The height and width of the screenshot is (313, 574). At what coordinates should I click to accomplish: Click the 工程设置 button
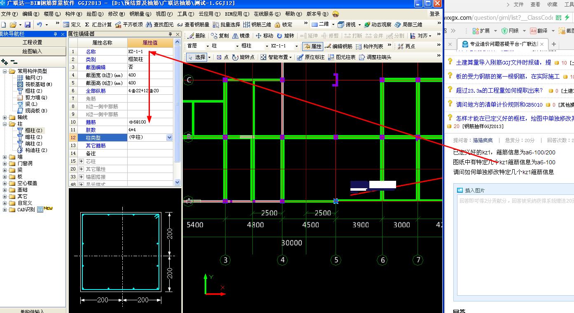click(33, 42)
